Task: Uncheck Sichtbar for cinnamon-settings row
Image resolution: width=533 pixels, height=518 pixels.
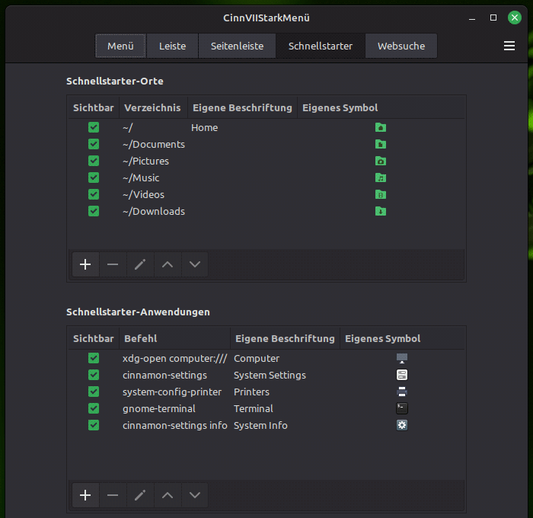Action: point(94,375)
